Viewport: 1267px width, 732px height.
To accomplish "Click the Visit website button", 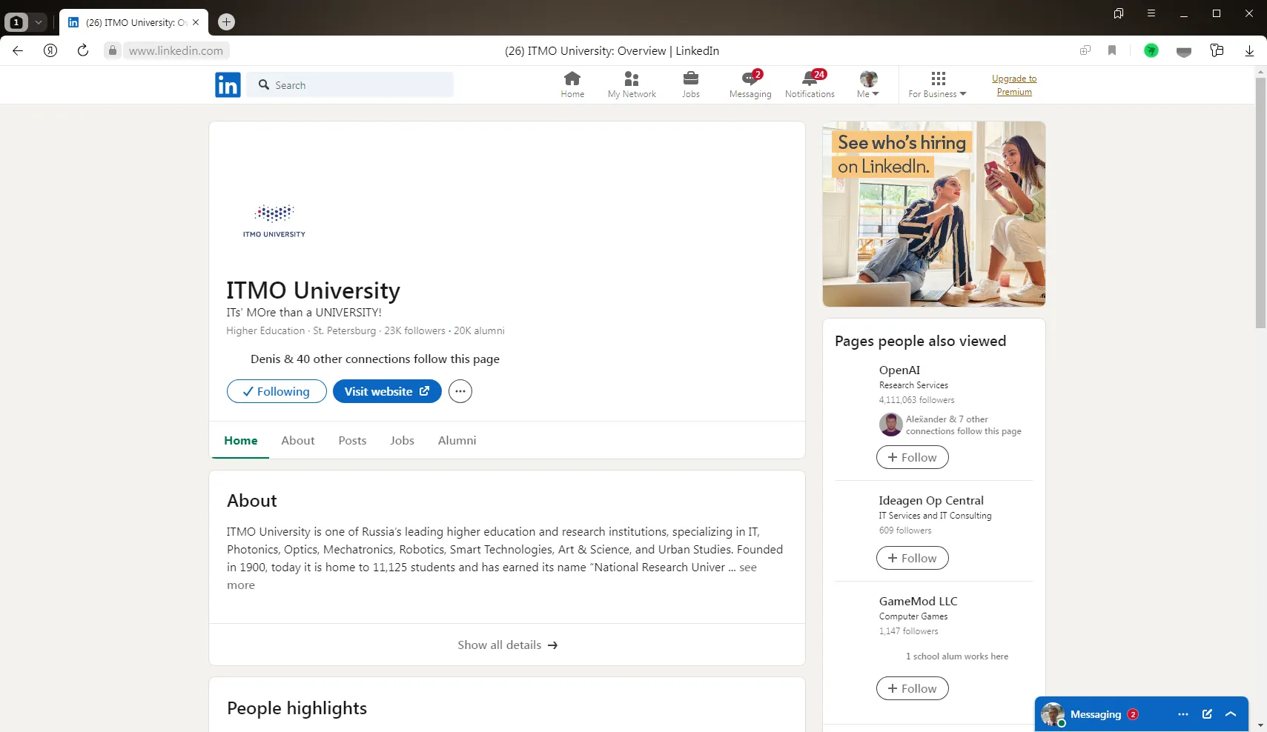I will point(387,391).
